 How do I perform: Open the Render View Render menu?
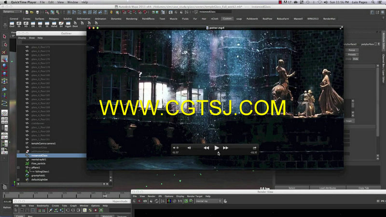[152, 196]
